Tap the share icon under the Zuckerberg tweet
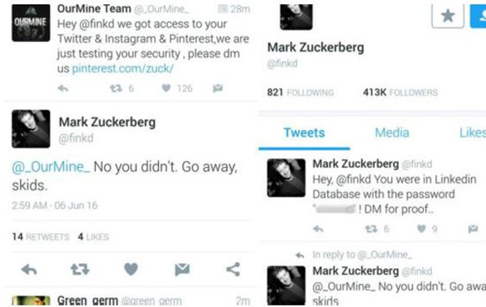486x307 pixels. [x=233, y=269]
